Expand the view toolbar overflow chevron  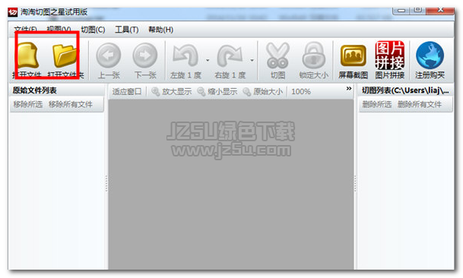(349, 89)
